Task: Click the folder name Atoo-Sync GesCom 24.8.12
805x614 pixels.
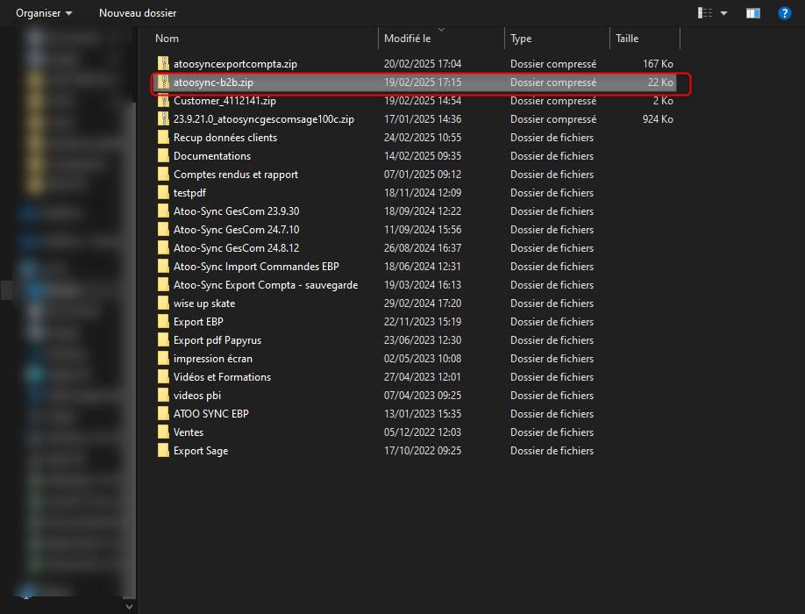Action: click(236, 248)
